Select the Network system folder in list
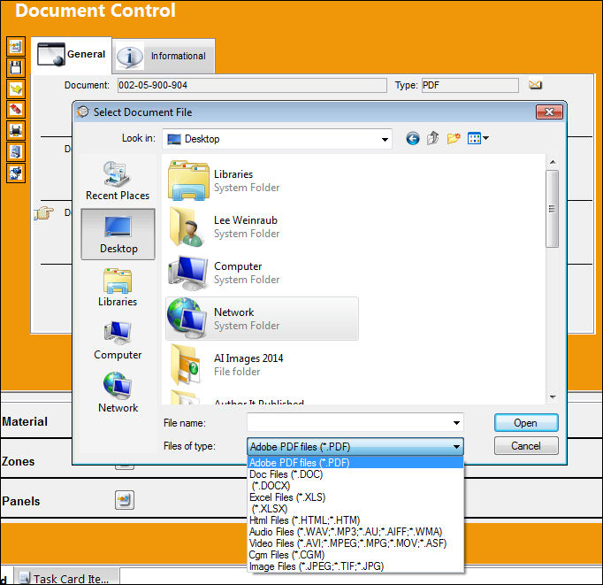The height and width of the screenshot is (585, 603). [x=262, y=319]
